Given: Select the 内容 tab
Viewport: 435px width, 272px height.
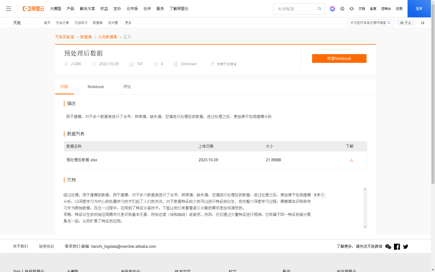Looking at the screenshot, I should [64, 87].
